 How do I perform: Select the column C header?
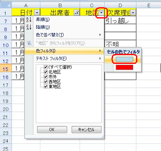92,5
